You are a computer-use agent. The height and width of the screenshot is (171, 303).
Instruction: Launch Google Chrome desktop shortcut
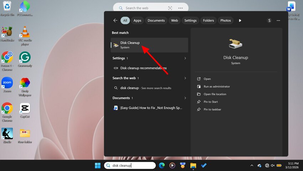click(7, 112)
